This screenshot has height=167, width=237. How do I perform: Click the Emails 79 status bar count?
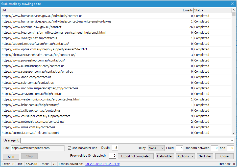tap(55, 164)
